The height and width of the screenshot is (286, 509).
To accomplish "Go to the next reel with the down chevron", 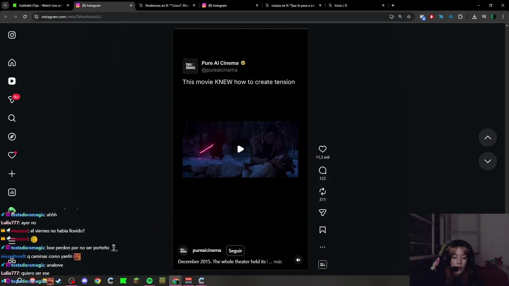I will point(488,161).
